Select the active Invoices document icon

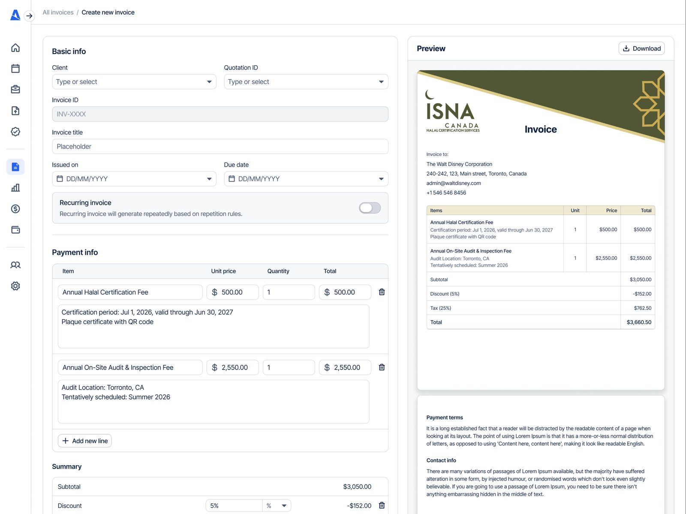[x=15, y=167]
